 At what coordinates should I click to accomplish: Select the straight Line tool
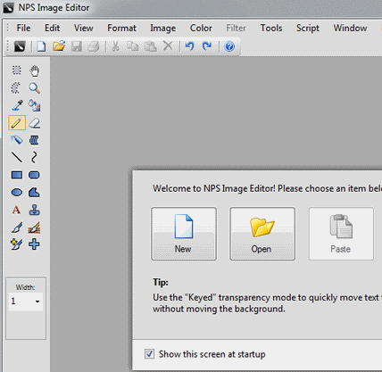[x=17, y=157]
